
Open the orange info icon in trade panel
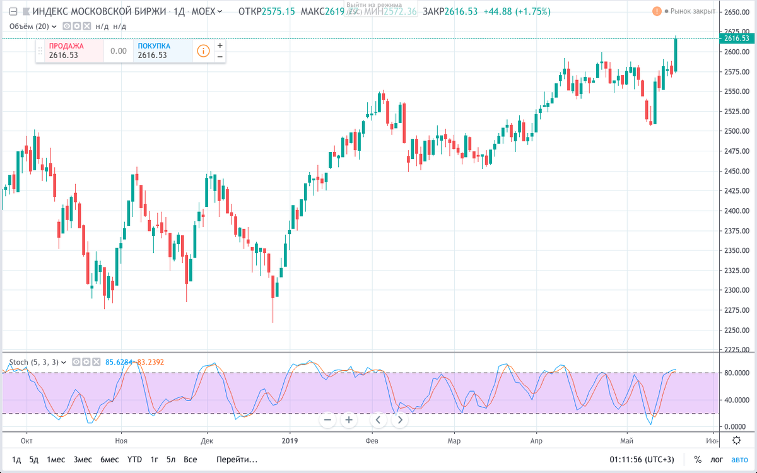click(x=203, y=51)
